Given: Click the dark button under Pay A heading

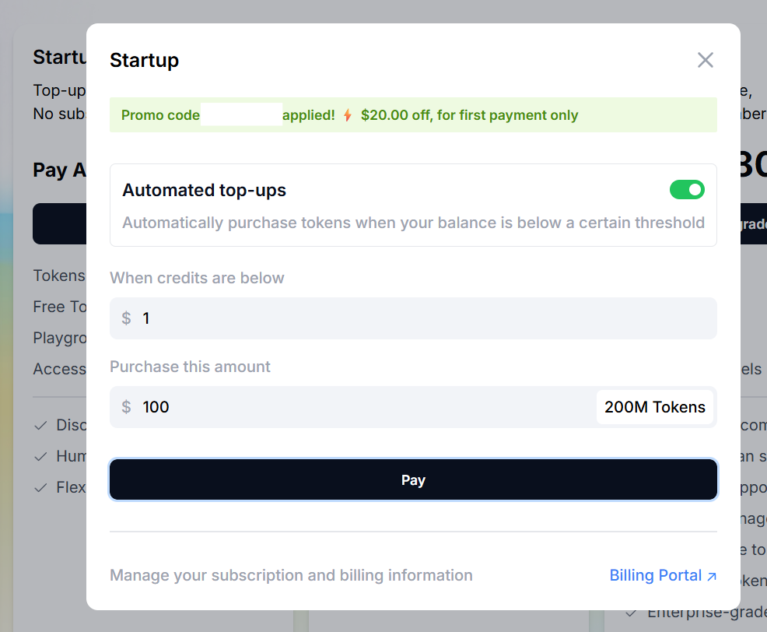Looking at the screenshot, I should click(60, 223).
